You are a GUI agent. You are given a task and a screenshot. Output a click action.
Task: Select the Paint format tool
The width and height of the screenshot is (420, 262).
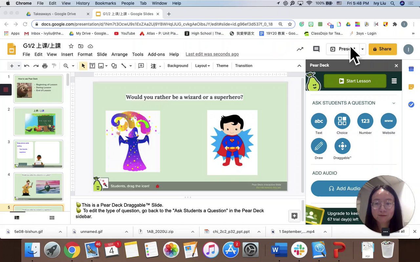coord(54,66)
